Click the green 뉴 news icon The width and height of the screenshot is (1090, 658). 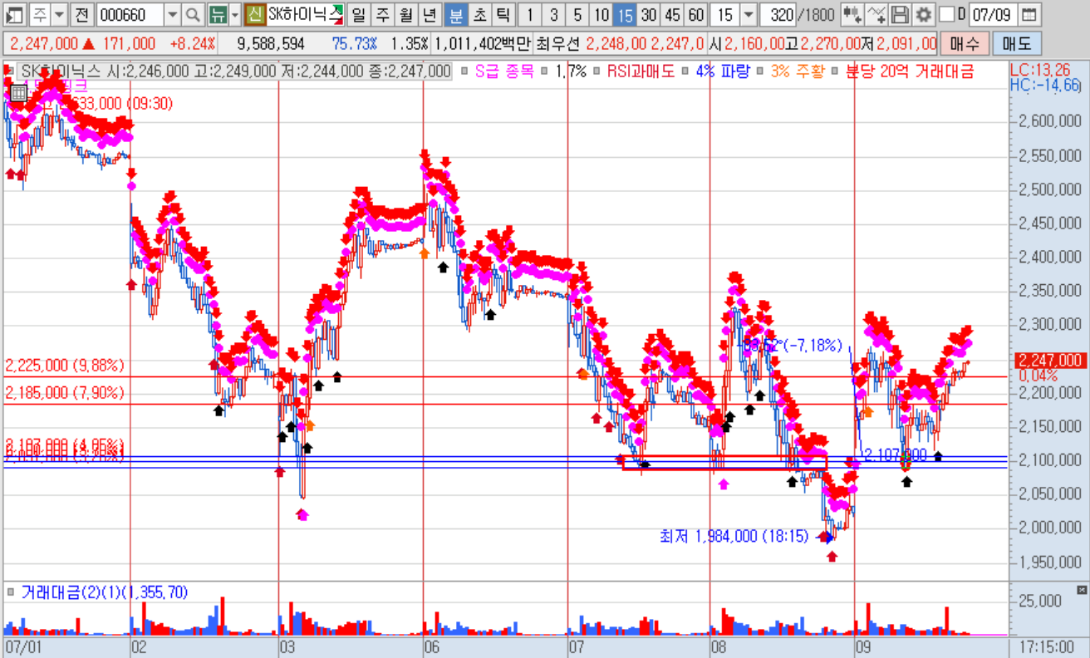coord(218,14)
